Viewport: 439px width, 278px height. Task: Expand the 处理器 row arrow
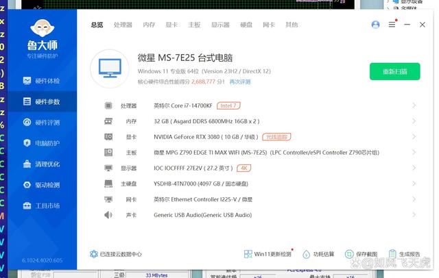click(x=414, y=105)
